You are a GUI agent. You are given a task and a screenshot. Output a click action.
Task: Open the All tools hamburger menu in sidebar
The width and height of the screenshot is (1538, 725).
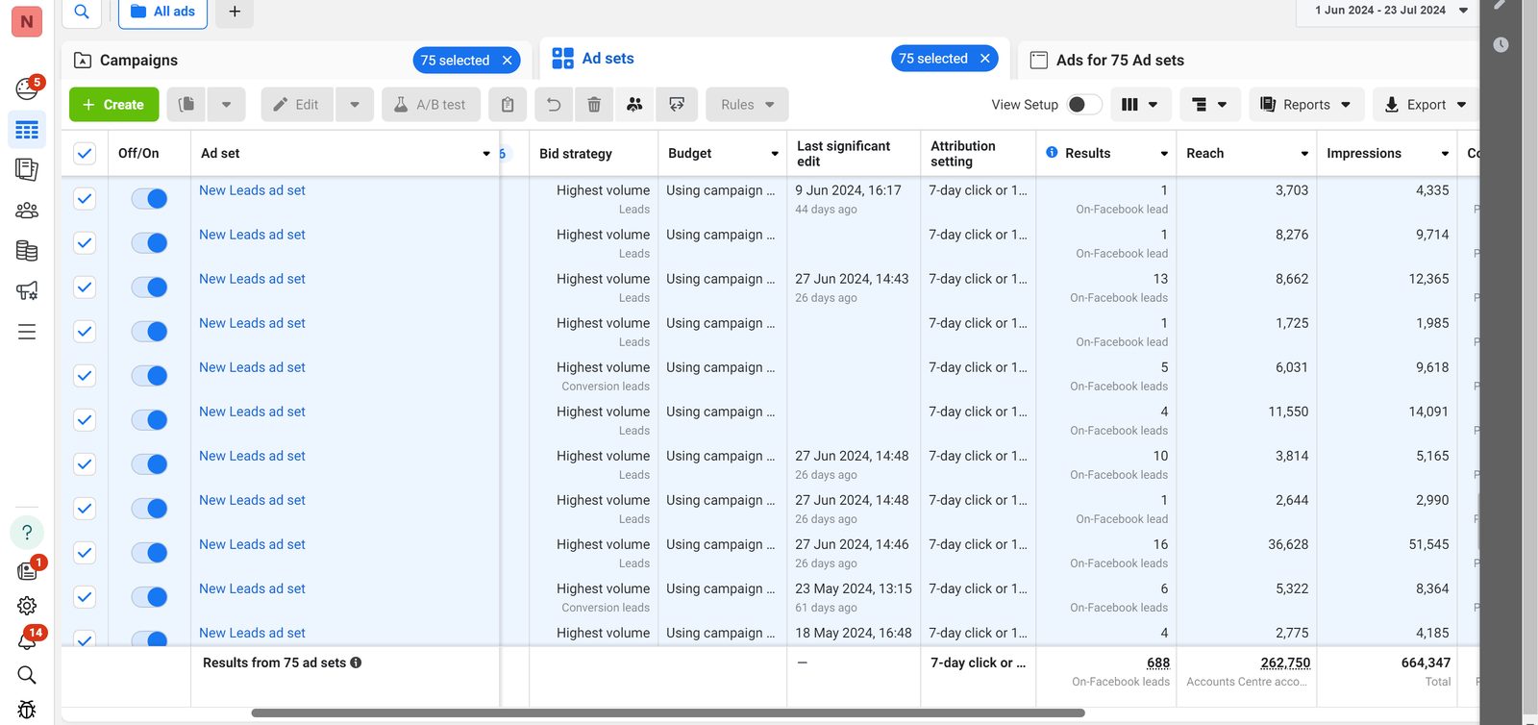point(27,332)
